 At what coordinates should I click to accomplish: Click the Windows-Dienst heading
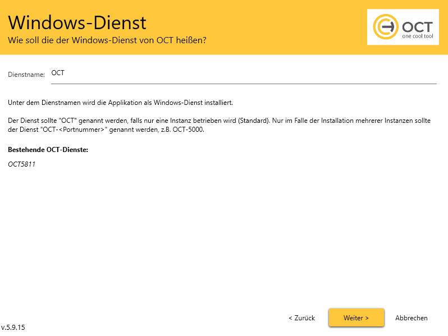[77, 22]
